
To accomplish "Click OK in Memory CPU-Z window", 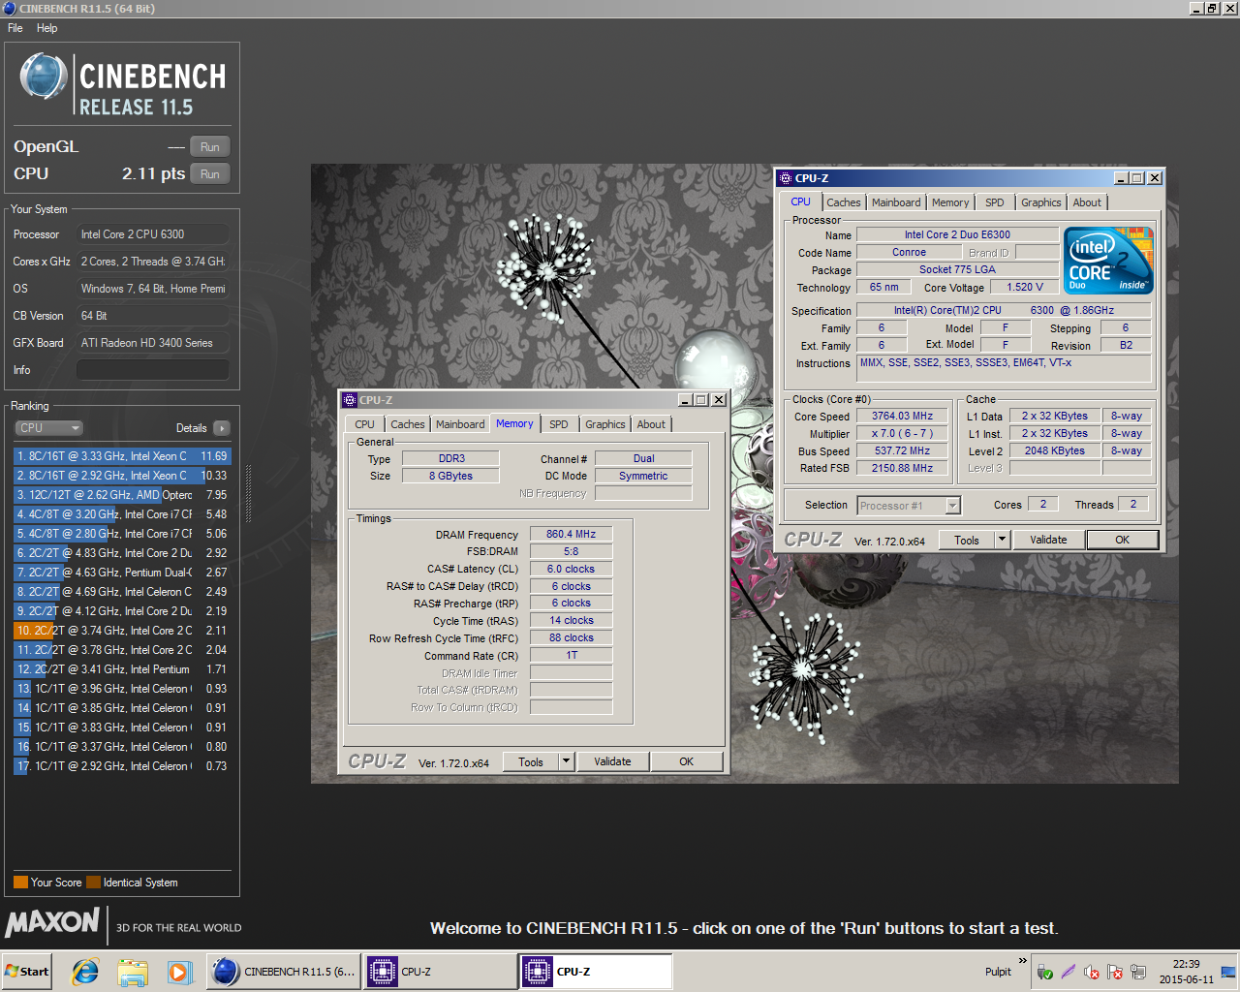I will (687, 762).
